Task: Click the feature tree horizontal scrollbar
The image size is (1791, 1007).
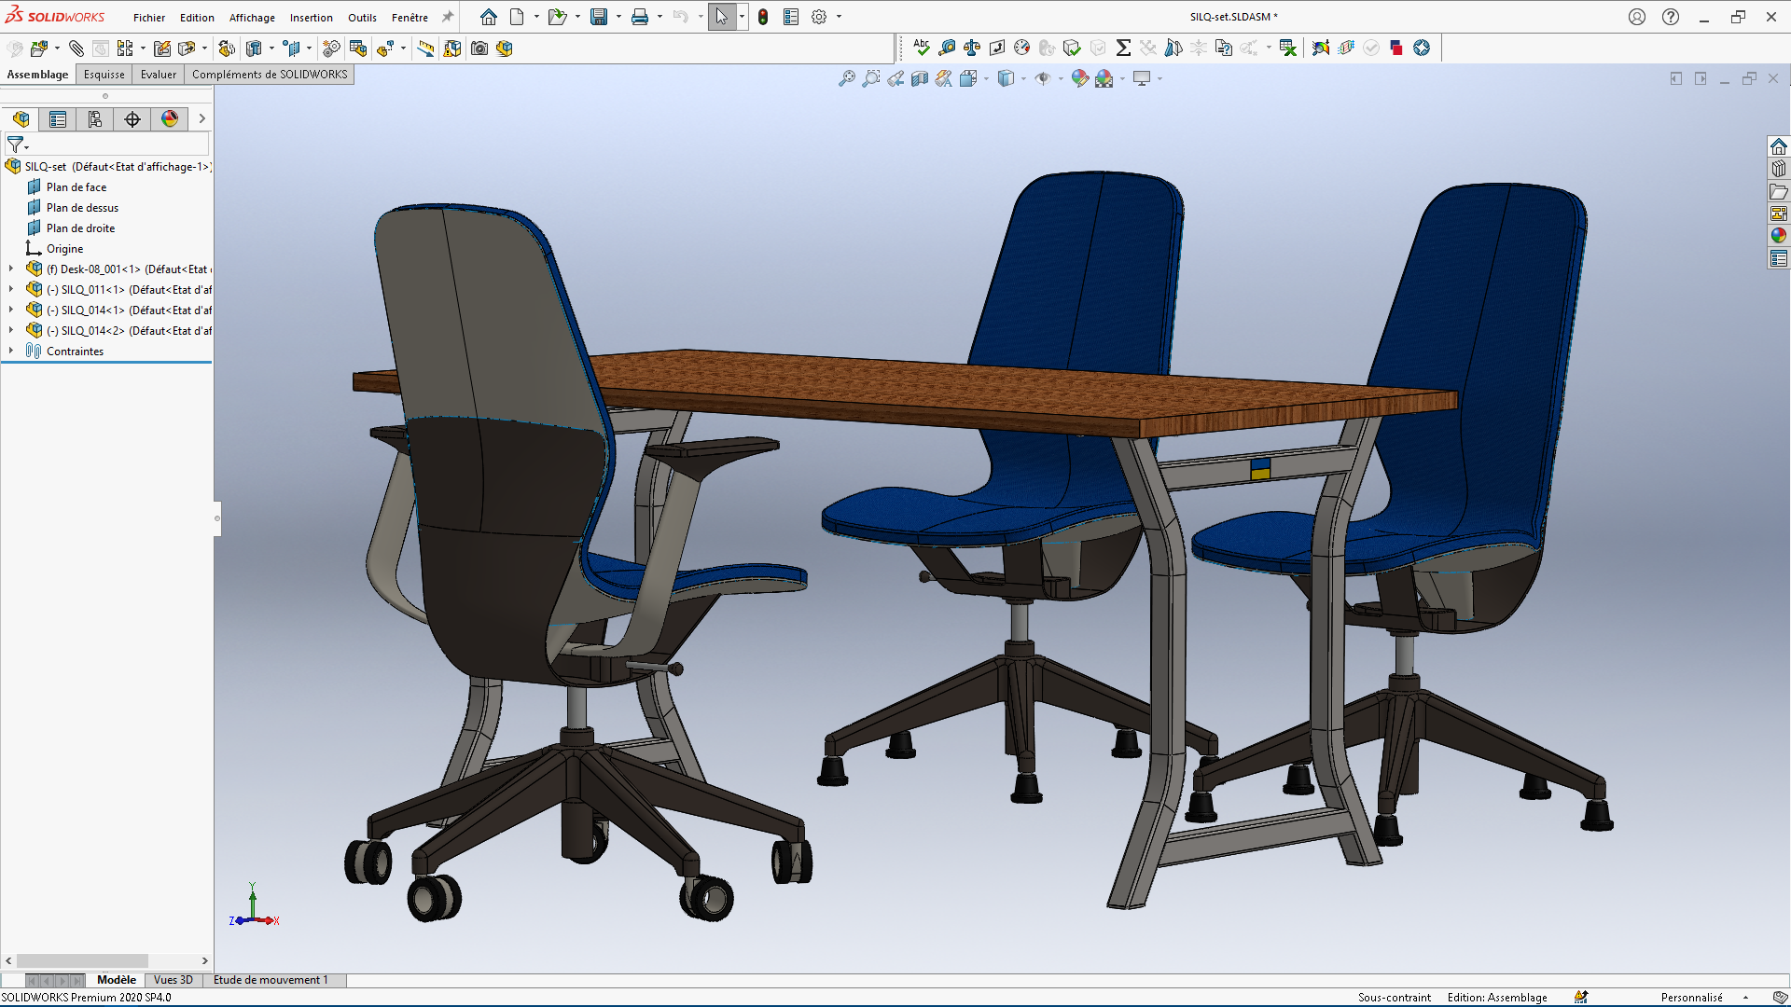Action: pyautogui.click(x=82, y=960)
